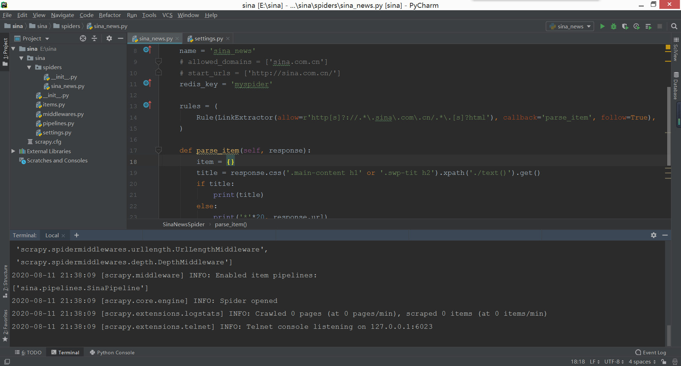Start debugging with the bug icon
This screenshot has height=366, width=681.
click(614, 26)
